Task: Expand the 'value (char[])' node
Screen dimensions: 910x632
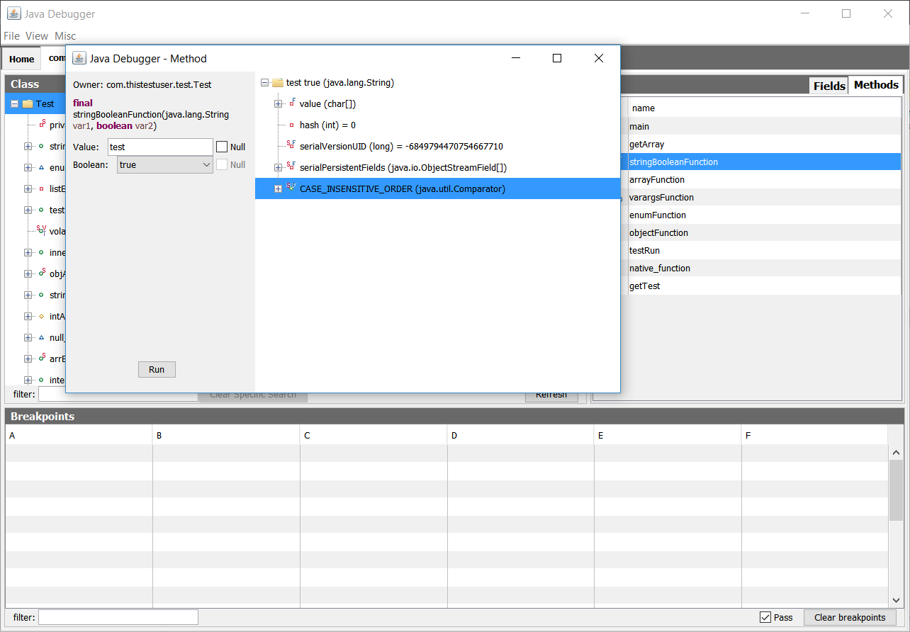Action: [x=278, y=104]
